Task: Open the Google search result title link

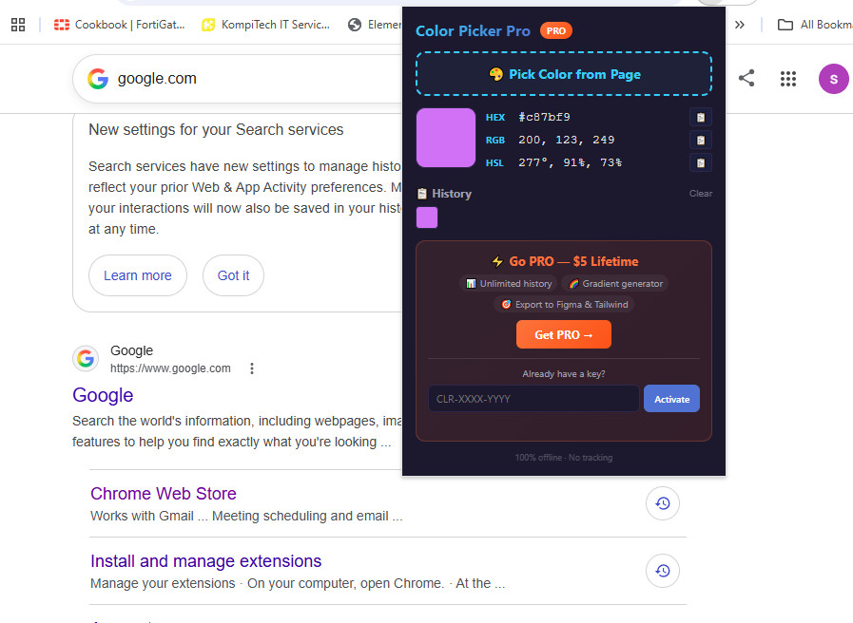Action: [103, 395]
